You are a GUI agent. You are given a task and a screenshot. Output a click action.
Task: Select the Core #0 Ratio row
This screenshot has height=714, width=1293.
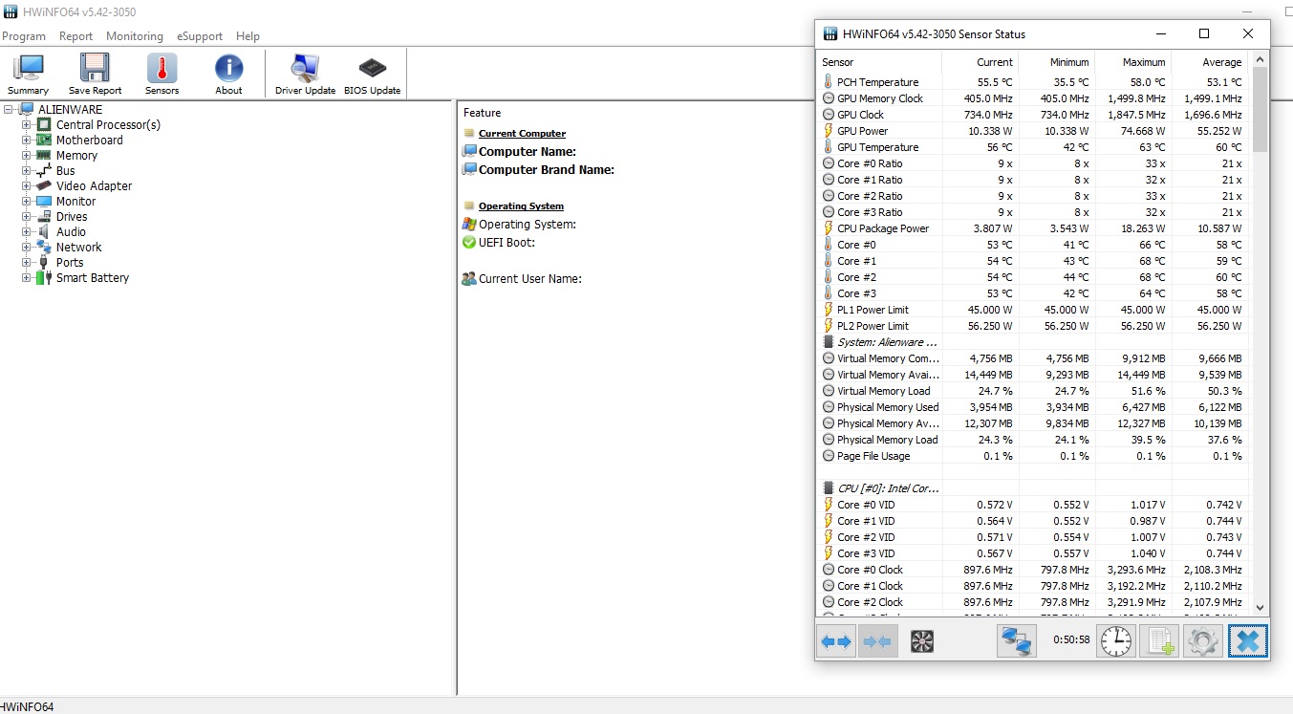point(1033,163)
